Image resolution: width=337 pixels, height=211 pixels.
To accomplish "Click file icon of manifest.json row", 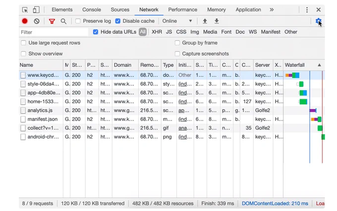I will point(23,119).
